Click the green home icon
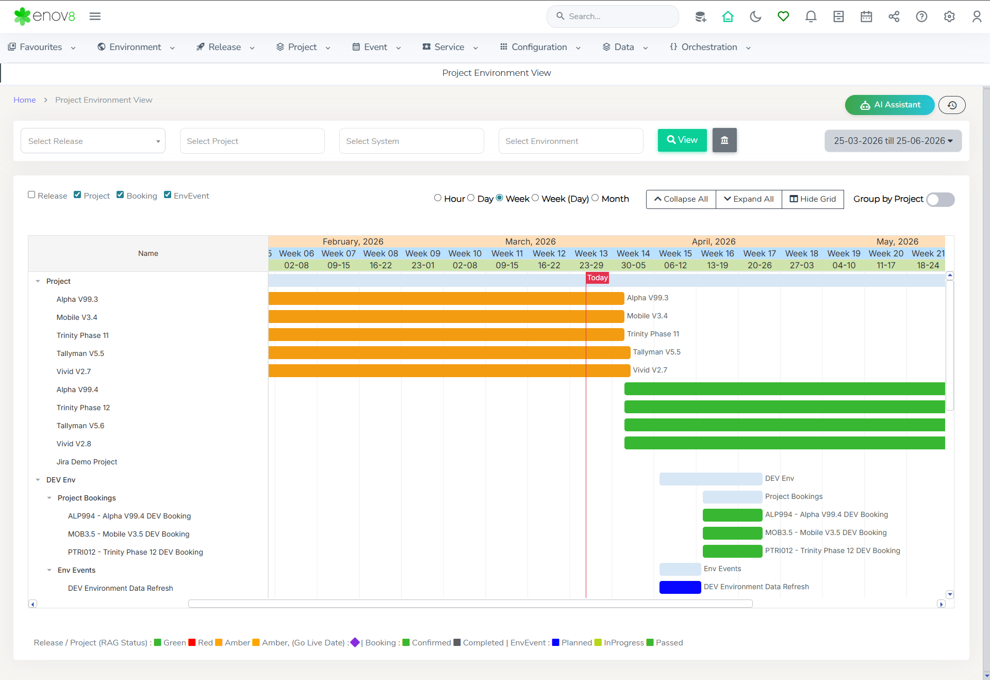 (x=728, y=17)
